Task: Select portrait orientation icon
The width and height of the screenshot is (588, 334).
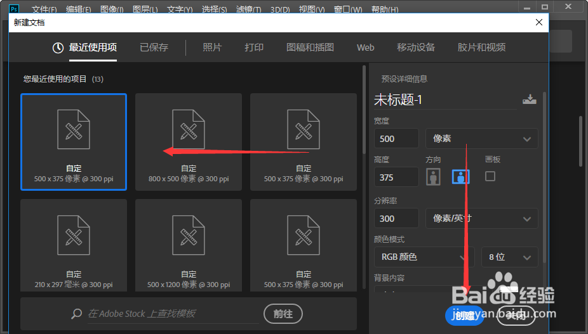Action: tap(433, 177)
